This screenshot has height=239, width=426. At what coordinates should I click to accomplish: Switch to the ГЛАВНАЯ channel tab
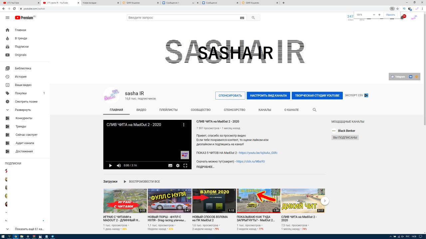[x=116, y=110]
